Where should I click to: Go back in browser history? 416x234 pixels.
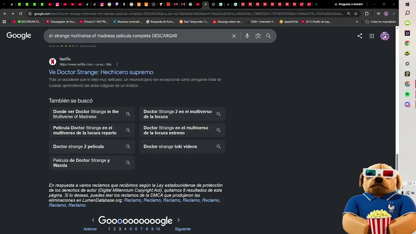point(5,14)
